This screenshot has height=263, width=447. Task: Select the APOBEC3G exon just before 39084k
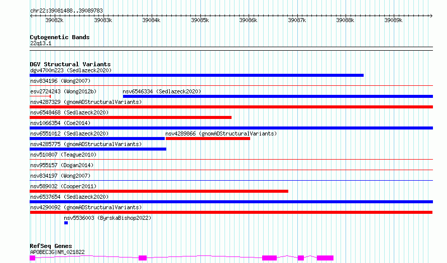coord(143,258)
